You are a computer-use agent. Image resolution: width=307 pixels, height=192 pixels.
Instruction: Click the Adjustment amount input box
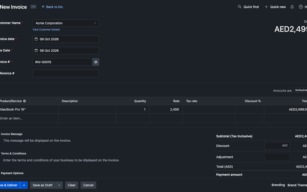pos(277,157)
